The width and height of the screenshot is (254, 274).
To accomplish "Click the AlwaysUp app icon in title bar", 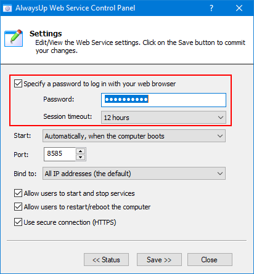I will [7, 8].
